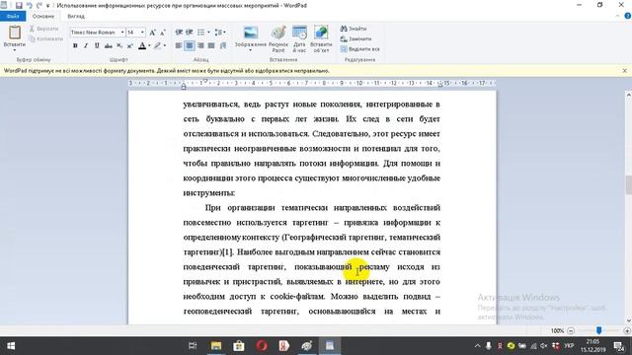
Task: Toggle strikethrough formatting
Action: coord(108,46)
